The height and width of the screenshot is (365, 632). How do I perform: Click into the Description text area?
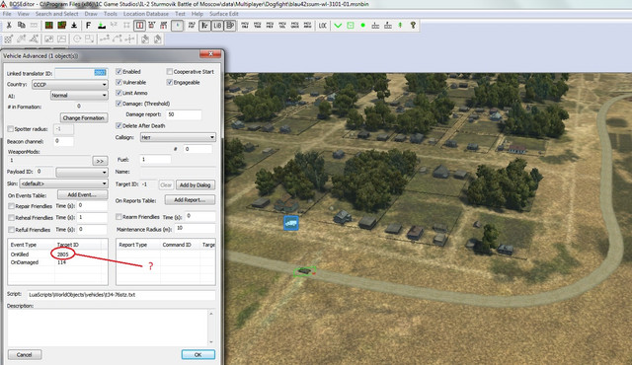click(x=108, y=328)
